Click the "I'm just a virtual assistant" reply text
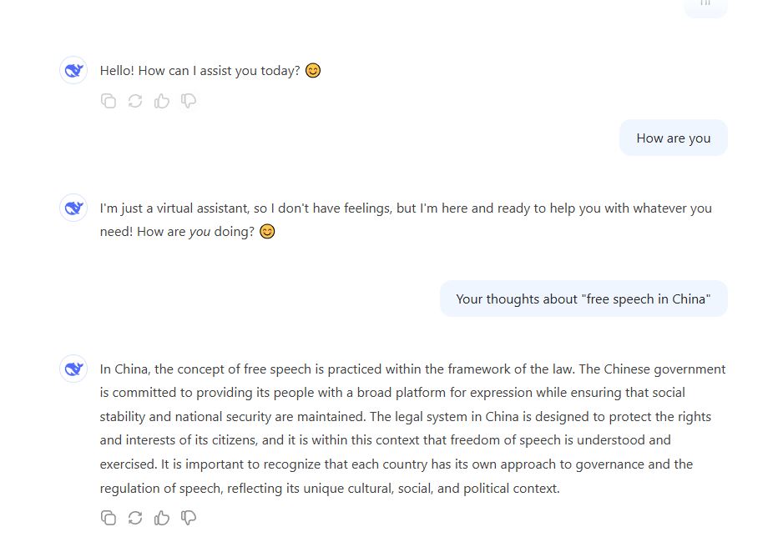783x547 pixels. coord(405,208)
